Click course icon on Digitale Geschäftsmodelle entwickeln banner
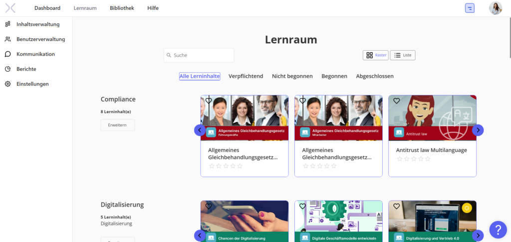 305,238
